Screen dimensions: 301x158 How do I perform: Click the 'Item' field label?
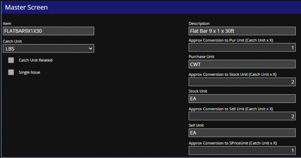coord(7,23)
